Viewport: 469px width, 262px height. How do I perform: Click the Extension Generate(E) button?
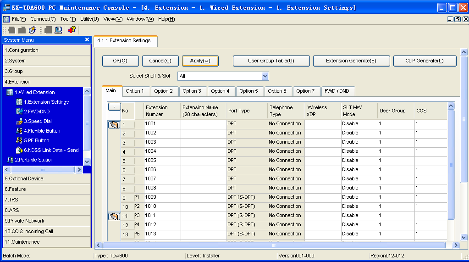pyautogui.click(x=351, y=61)
